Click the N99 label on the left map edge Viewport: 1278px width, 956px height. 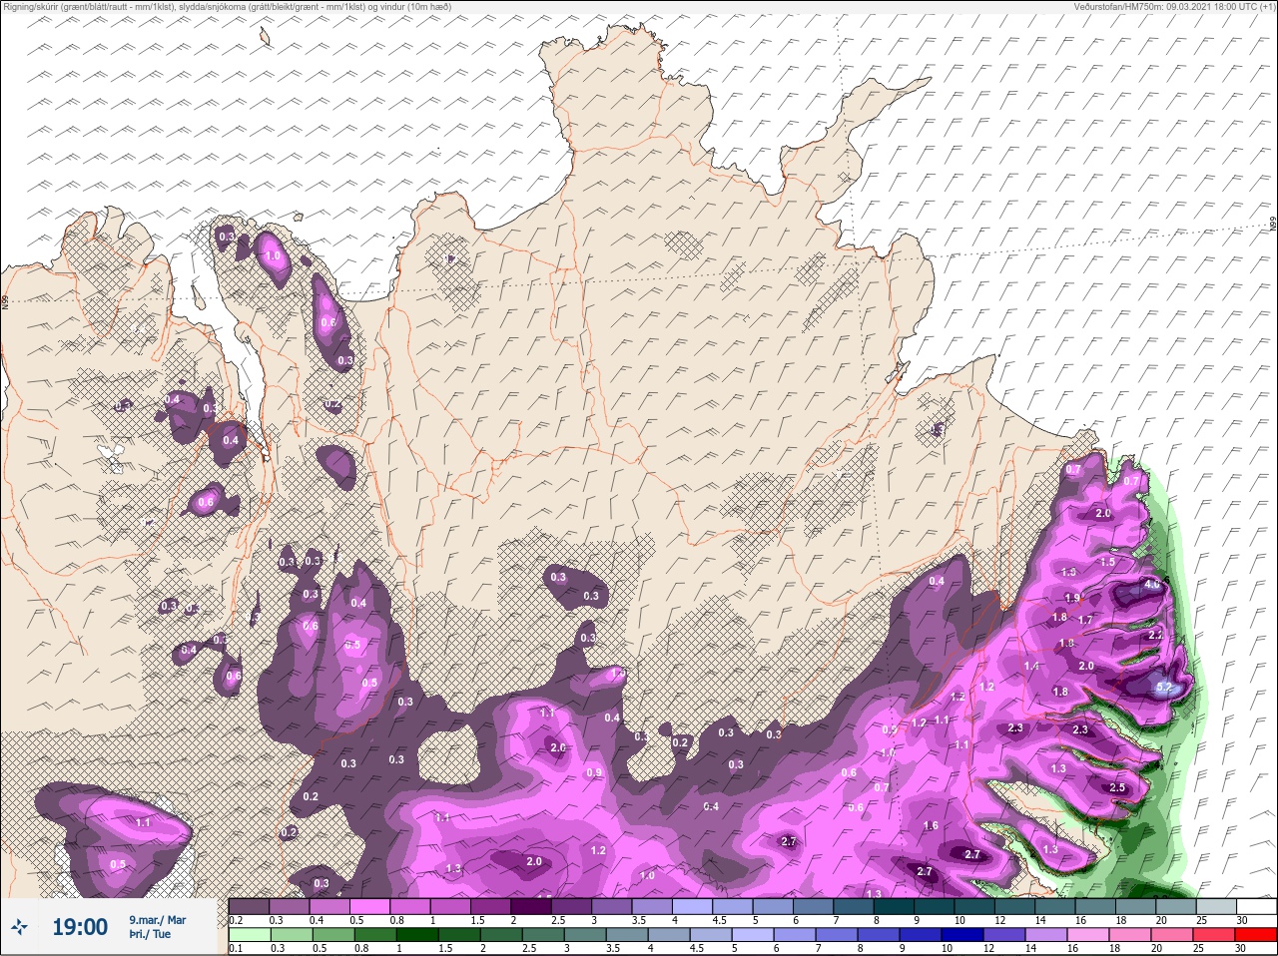click(x=5, y=300)
